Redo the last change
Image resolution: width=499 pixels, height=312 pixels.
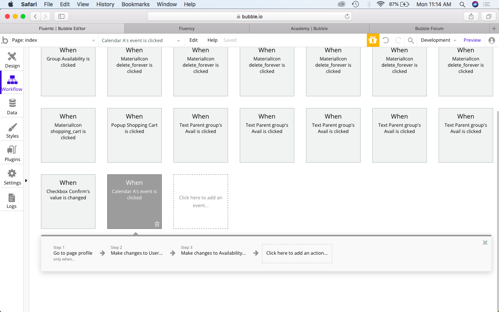click(x=398, y=40)
